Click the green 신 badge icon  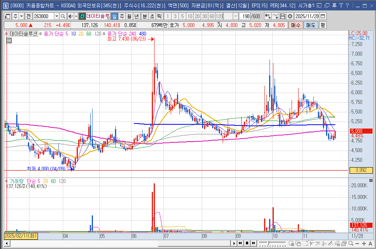(x=82, y=16)
